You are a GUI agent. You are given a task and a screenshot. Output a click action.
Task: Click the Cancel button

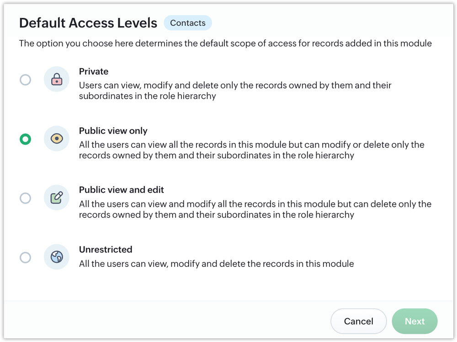click(x=358, y=321)
